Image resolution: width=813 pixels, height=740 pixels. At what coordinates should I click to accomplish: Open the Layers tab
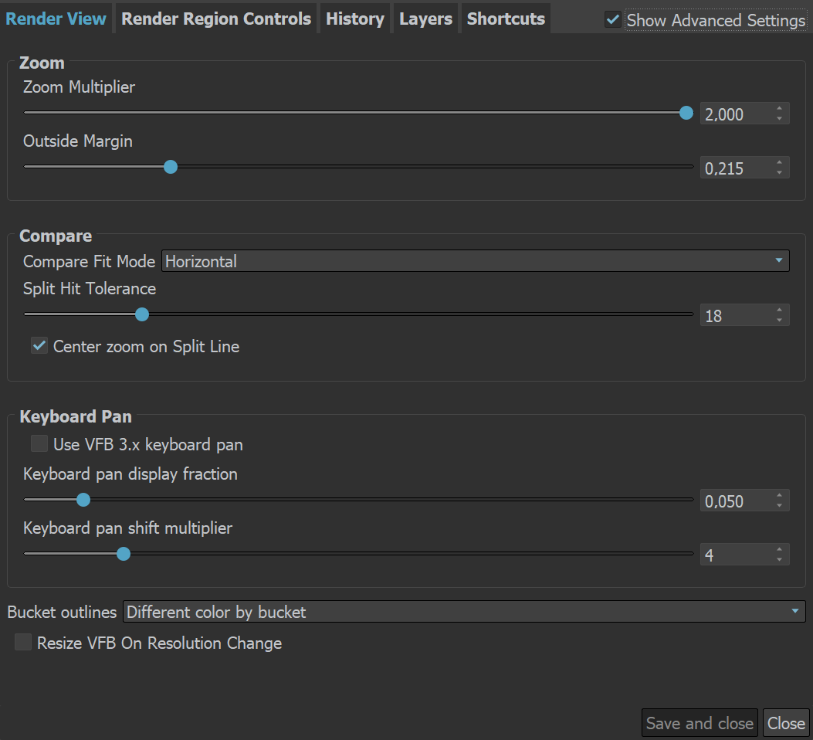coord(425,19)
